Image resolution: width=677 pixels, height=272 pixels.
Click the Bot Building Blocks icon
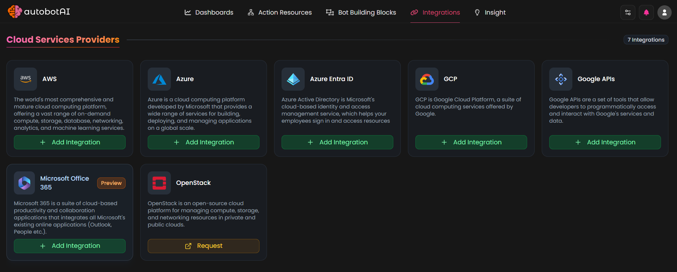[x=330, y=12]
